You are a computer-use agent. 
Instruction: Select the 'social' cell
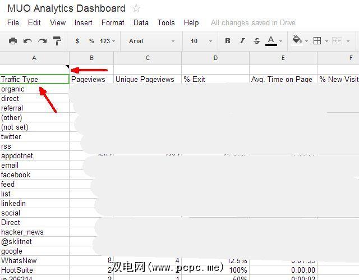pyautogui.click(x=34, y=213)
